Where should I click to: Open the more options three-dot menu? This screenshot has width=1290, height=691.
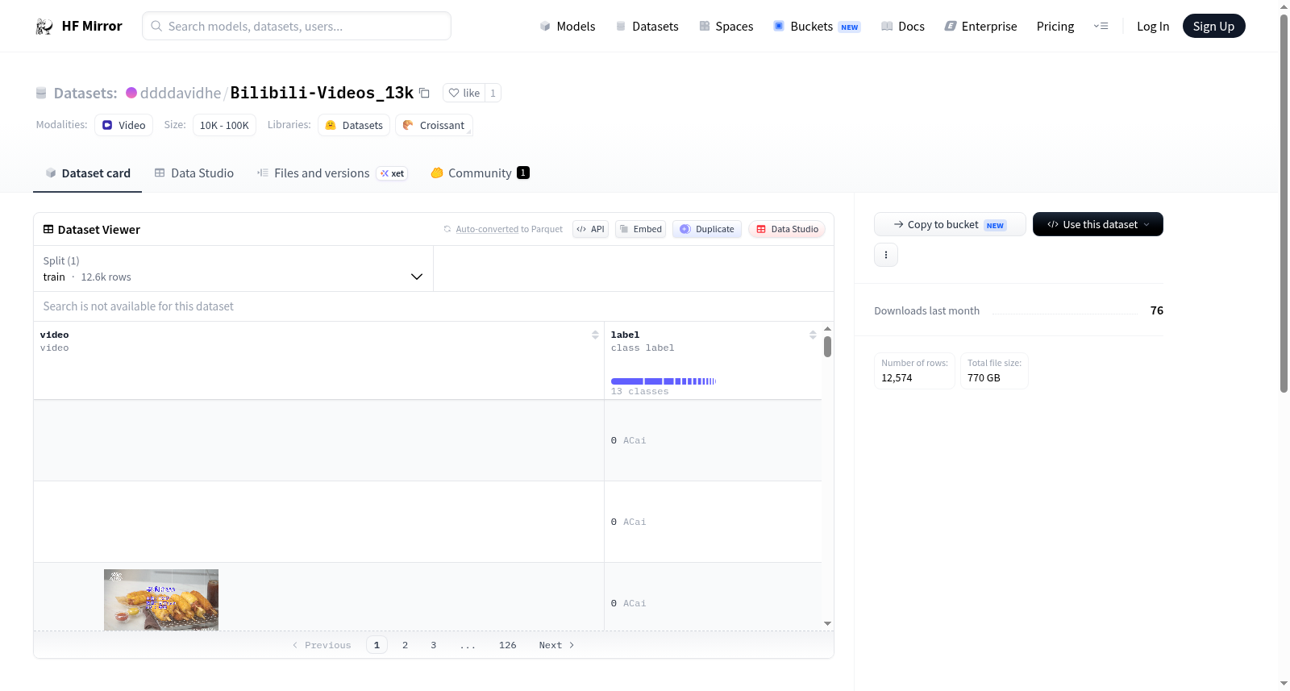pos(886,255)
